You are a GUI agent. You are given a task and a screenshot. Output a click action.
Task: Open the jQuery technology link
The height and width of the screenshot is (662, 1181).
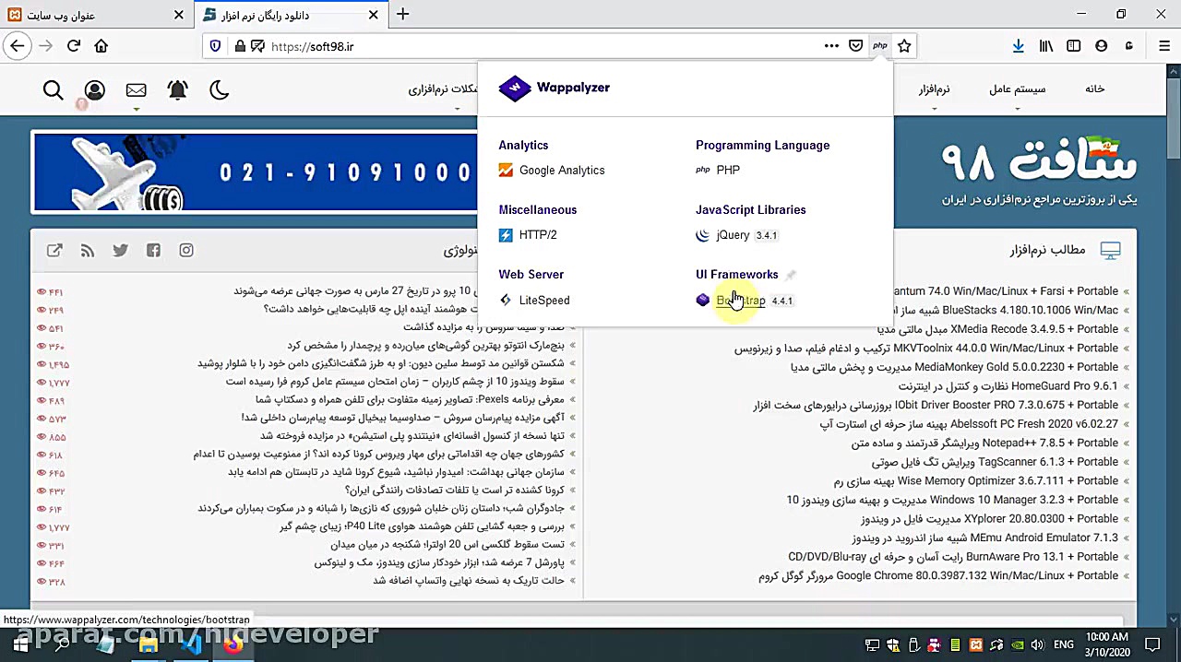click(x=733, y=235)
